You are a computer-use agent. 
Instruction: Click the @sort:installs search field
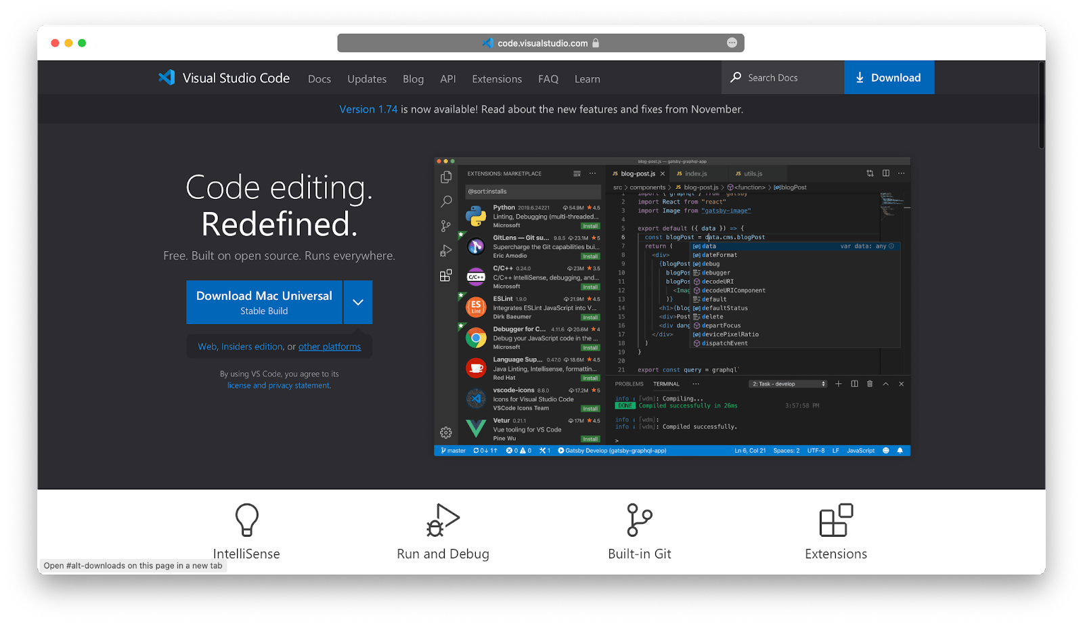click(x=533, y=192)
